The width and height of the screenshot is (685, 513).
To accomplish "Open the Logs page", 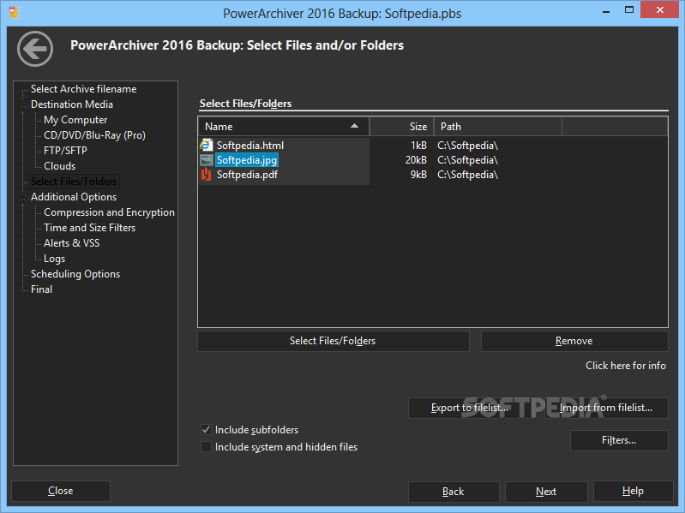I will tap(55, 259).
